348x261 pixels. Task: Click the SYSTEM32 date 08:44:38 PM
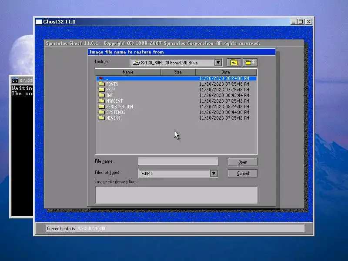224,112
